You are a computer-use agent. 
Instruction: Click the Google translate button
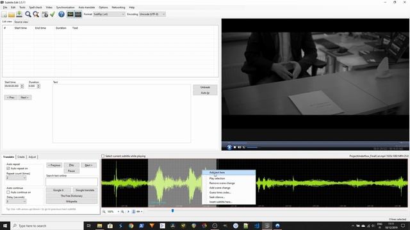click(85, 190)
